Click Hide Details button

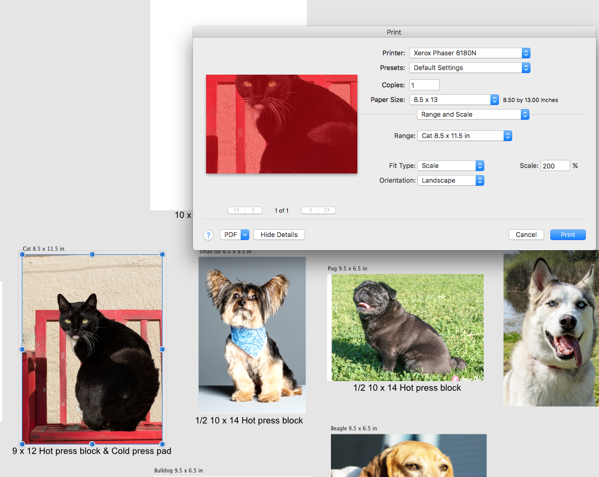coord(279,235)
